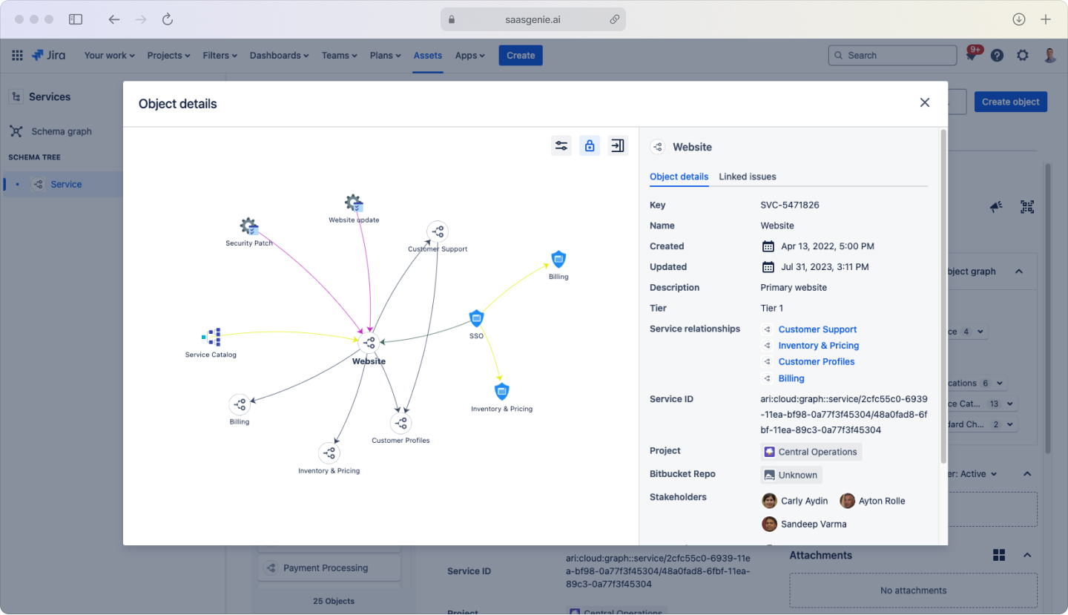Open the help question mark icon
The width and height of the screenshot is (1068, 615).
click(x=997, y=55)
